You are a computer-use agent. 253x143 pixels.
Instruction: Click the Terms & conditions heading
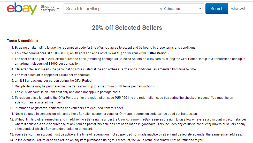(22, 41)
